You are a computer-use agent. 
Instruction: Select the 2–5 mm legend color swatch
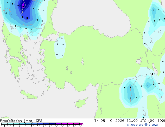(22, 124)
